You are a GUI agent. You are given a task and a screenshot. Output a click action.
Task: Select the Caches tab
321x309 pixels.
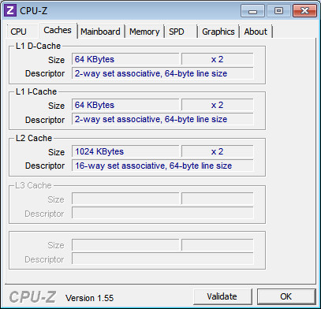[58, 31]
